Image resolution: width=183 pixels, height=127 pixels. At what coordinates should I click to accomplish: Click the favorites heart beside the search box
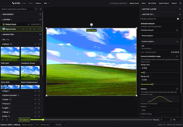[36, 9]
